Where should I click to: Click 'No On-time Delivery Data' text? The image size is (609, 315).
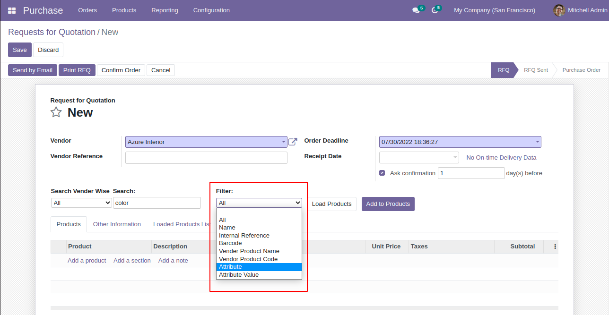501,158
